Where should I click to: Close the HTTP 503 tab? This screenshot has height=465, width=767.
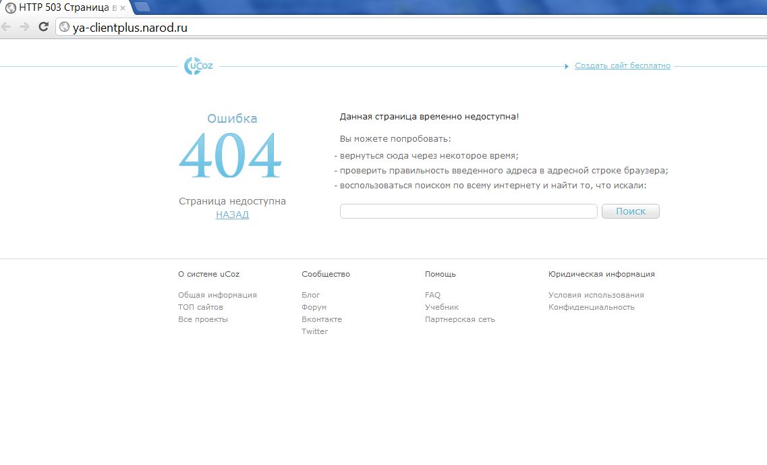pyautogui.click(x=123, y=8)
